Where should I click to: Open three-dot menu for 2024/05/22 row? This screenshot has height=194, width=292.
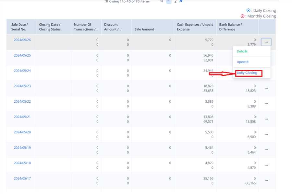[266, 104]
